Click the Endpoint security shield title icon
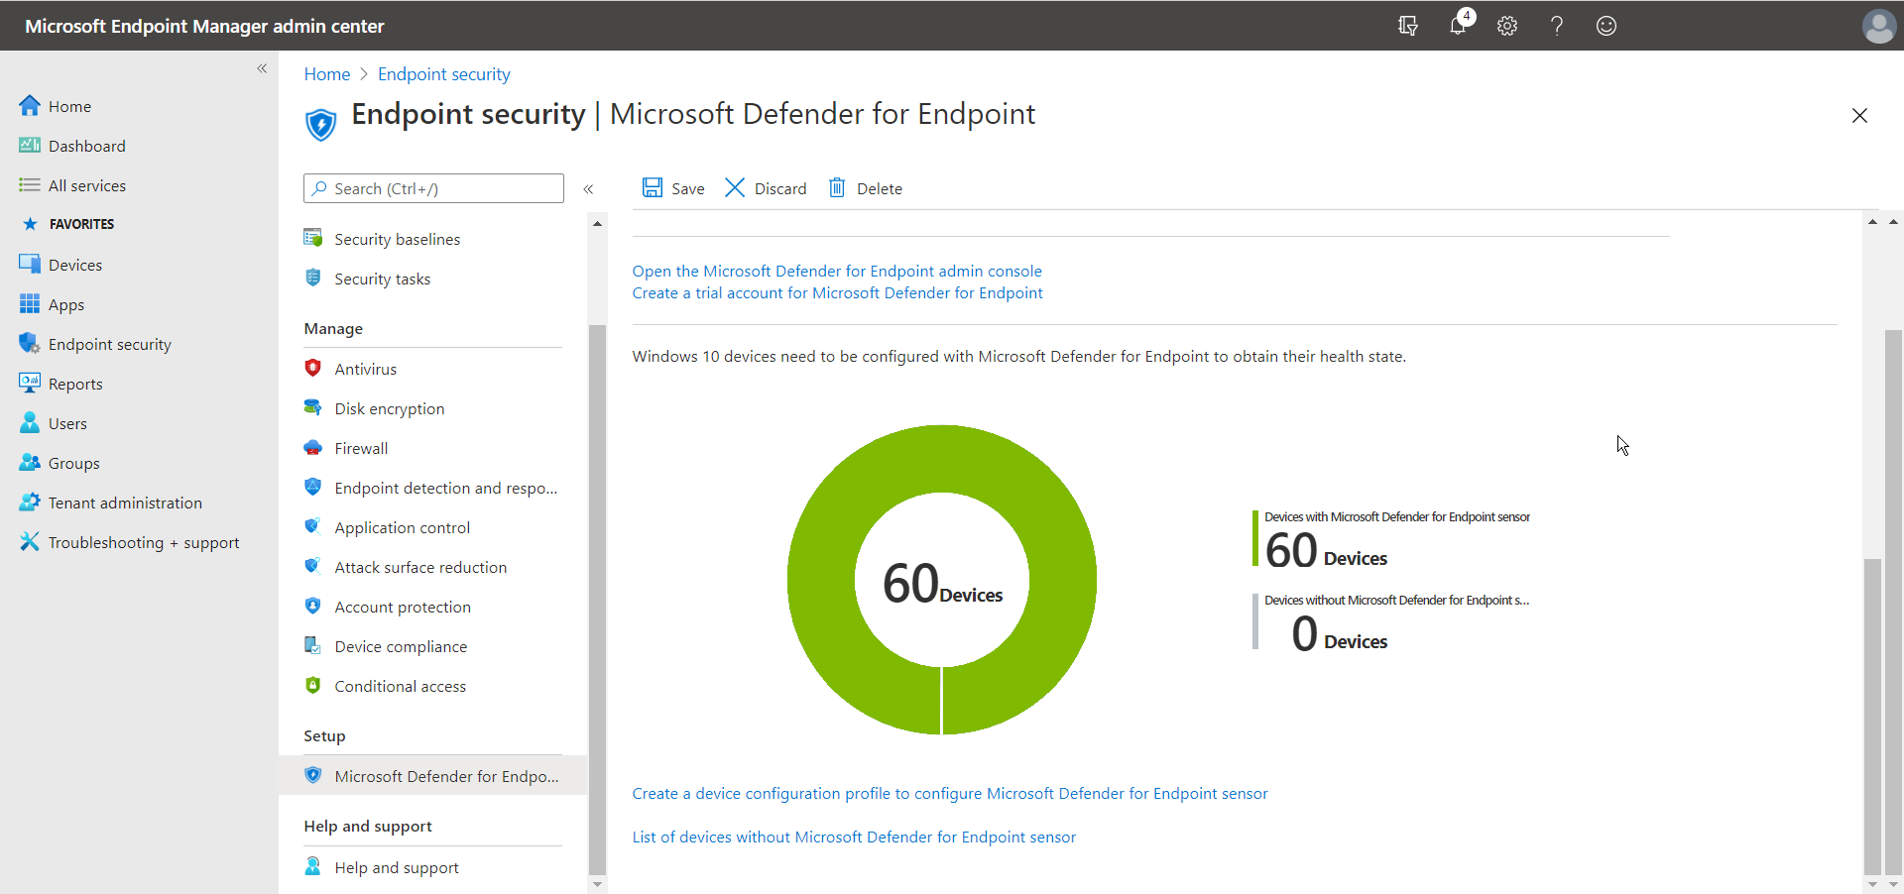 [320, 125]
